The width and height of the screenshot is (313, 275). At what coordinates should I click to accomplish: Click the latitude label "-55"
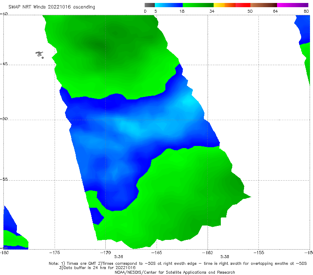coord(4,179)
